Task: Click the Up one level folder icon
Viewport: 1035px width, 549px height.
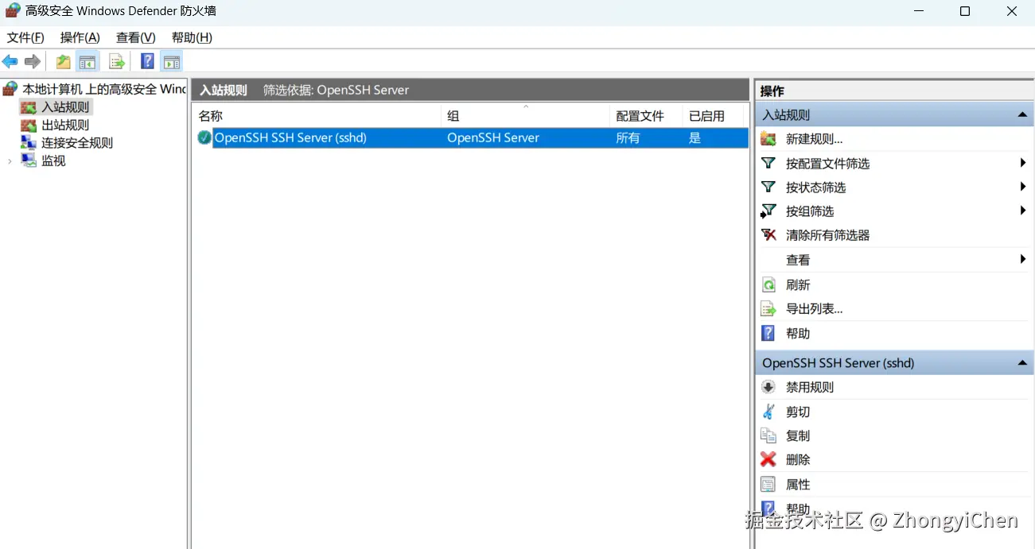Action: (x=63, y=61)
